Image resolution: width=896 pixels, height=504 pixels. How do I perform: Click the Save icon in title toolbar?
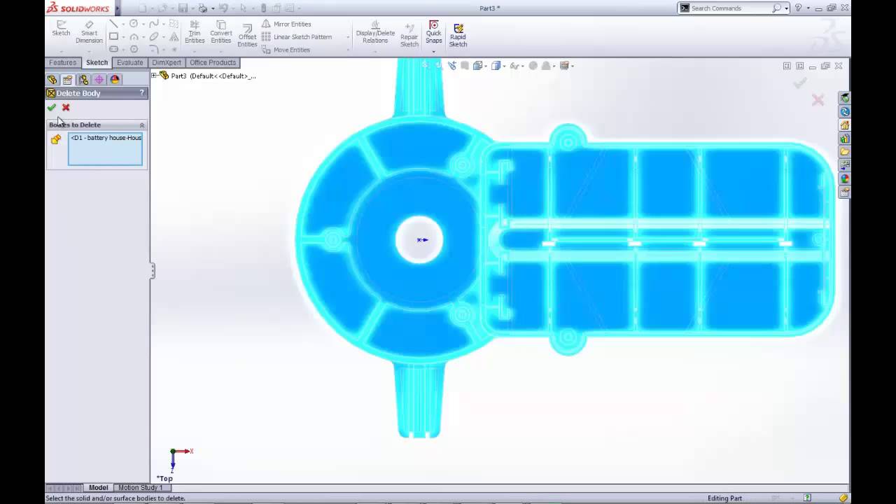tap(183, 8)
